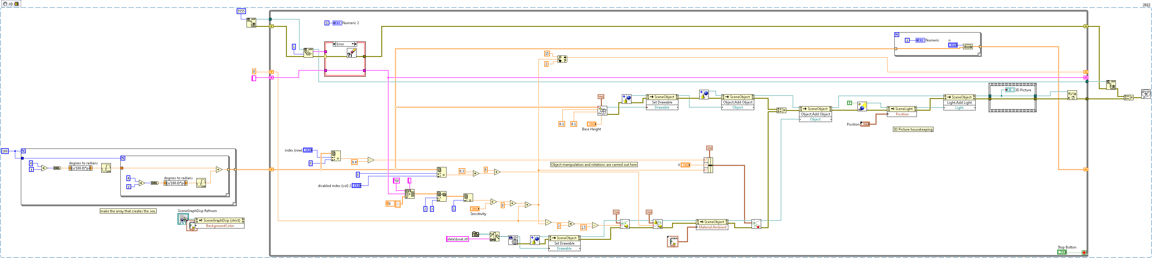Click the VI snippet icon at top-left
This screenshot has width=1152, height=258.
point(16,4)
